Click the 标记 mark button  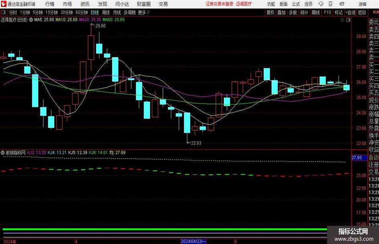(x=338, y=12)
